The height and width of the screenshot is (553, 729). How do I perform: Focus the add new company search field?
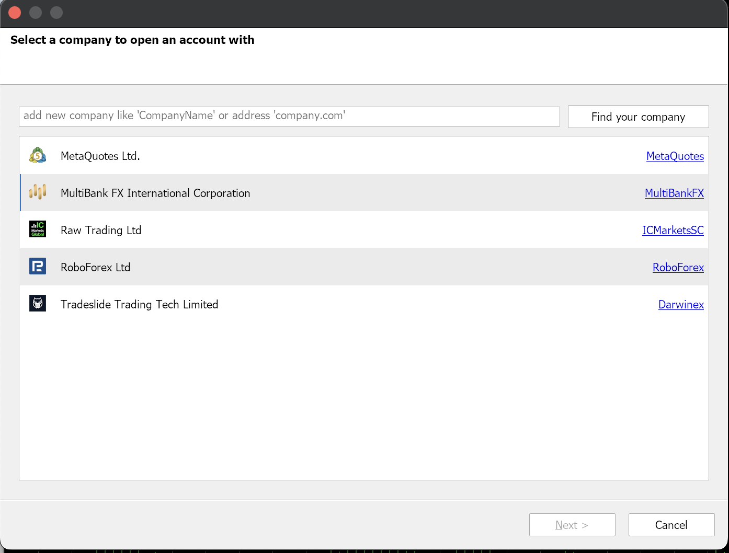click(x=289, y=116)
